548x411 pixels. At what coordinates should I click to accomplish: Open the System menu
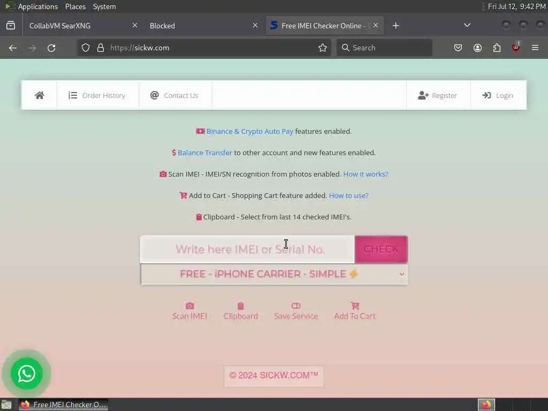104,6
